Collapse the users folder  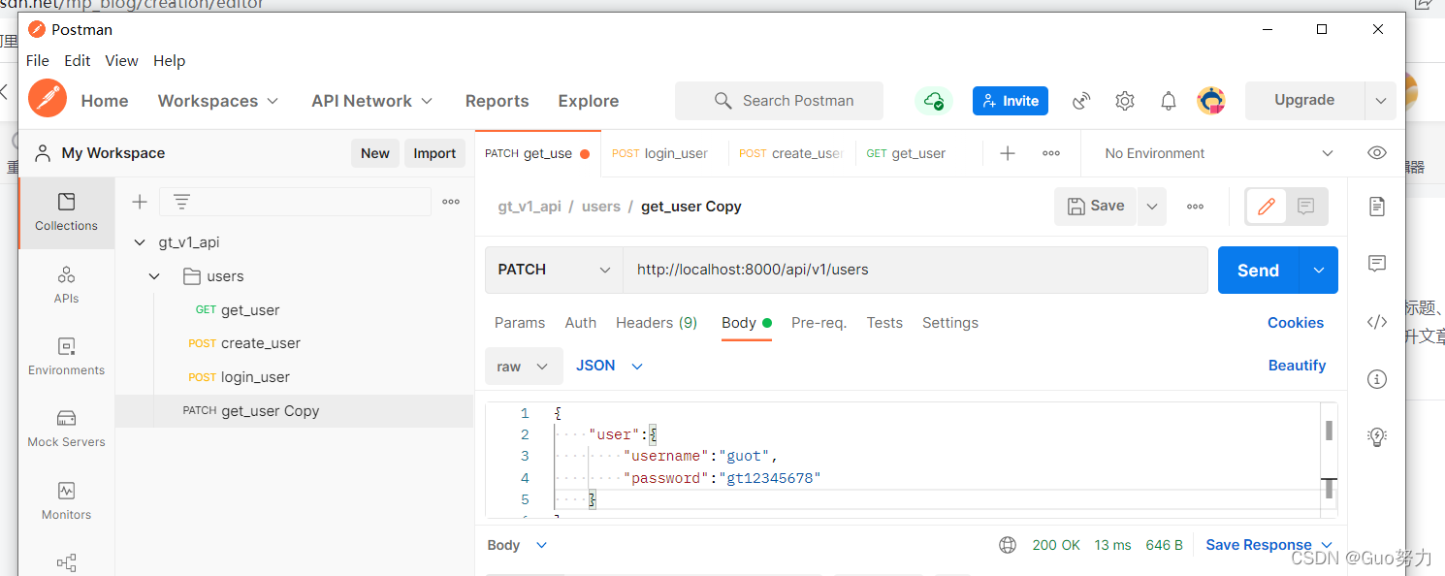155,276
